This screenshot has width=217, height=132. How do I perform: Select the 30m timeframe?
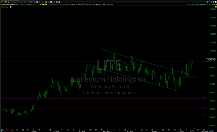25,2
